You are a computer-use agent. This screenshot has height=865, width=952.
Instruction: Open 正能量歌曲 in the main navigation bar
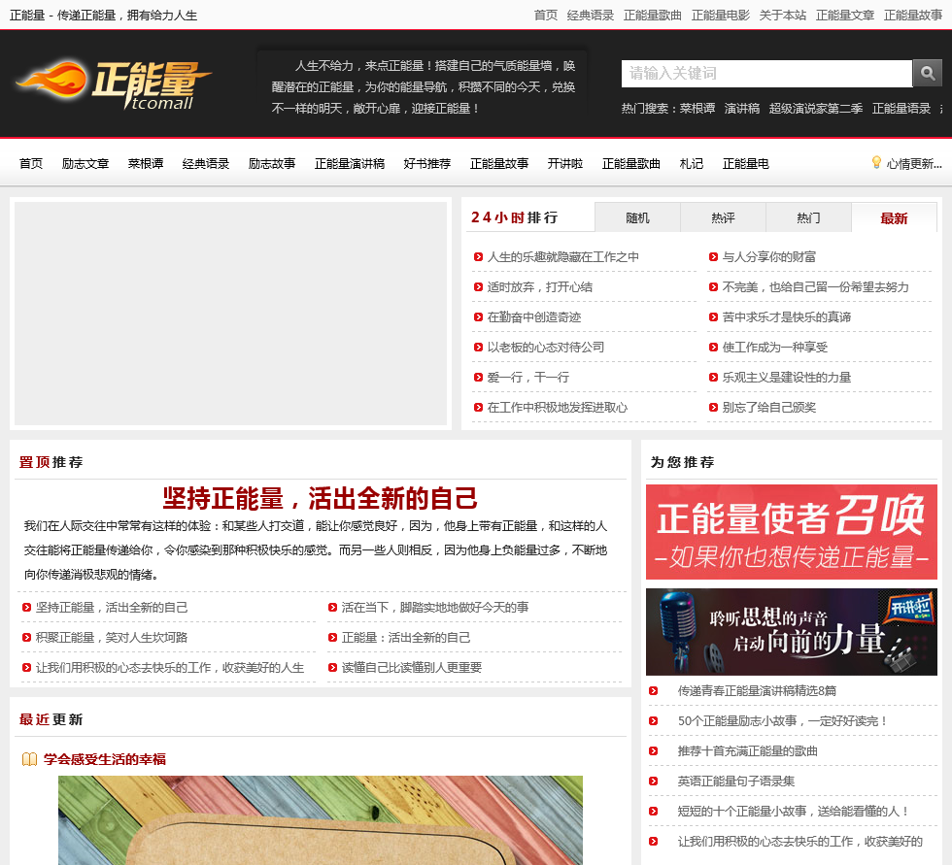coord(631,164)
